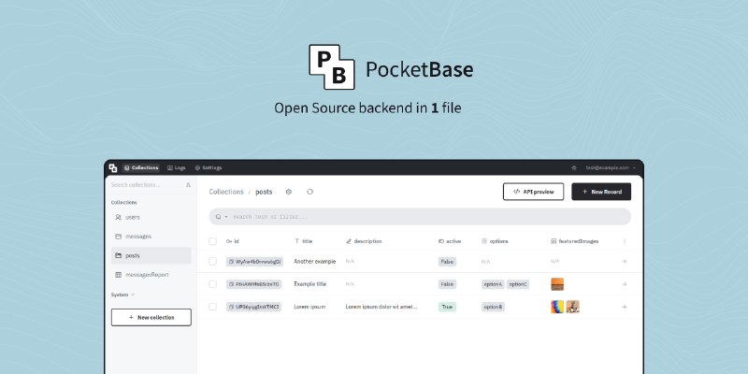748x374 pixels.
Task: Click the False badge in Another example row
Action: (447, 262)
